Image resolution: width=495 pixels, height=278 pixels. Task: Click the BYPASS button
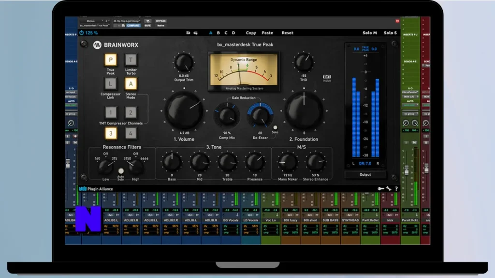pos(160,21)
